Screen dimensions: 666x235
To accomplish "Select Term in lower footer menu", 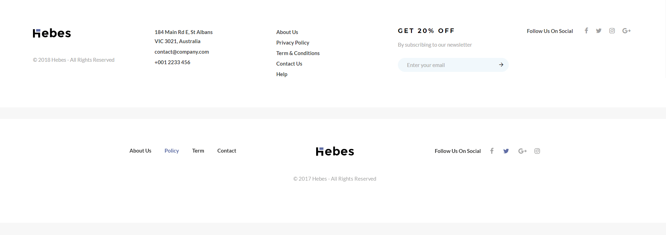I will (x=198, y=151).
